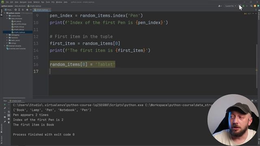The image size is (260, 146).
Task: Place cursor on line 16 random_items assignment
Action: point(82,64)
